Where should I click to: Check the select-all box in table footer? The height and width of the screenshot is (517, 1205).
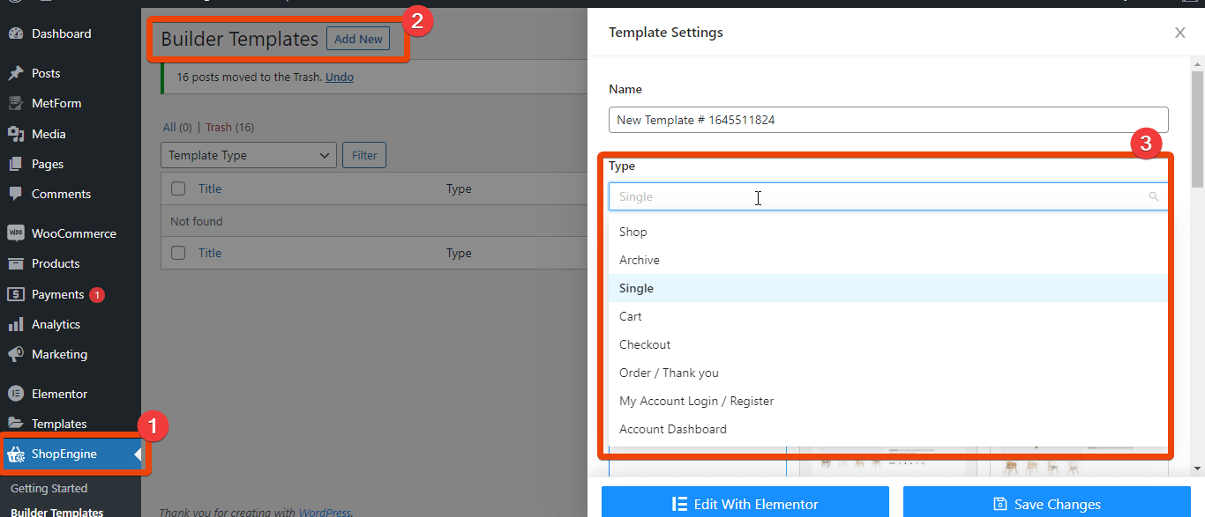point(178,253)
